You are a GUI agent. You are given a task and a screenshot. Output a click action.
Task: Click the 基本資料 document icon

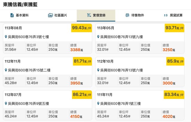12,15
